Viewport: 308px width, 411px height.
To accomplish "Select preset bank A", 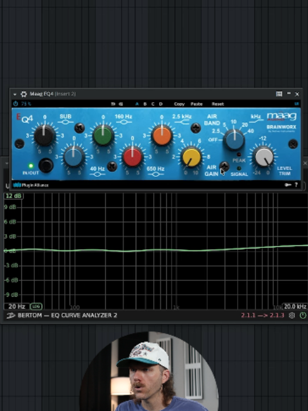I will [x=137, y=104].
